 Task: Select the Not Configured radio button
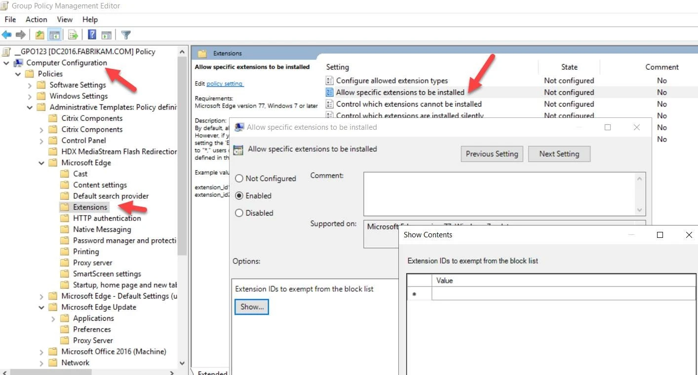tap(239, 179)
